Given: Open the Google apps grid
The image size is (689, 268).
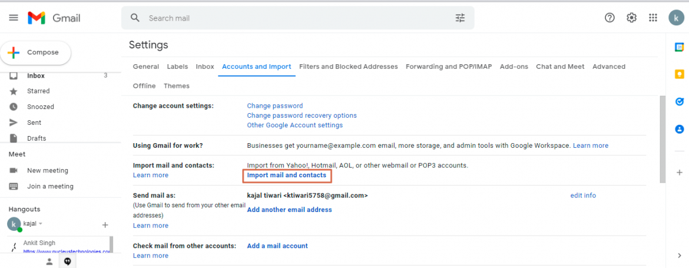Looking at the screenshot, I should tap(653, 18).
